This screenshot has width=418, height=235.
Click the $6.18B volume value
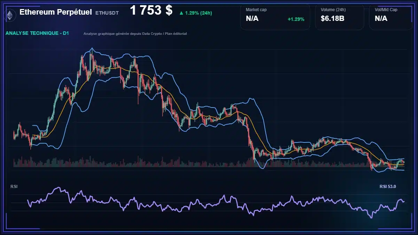tap(333, 18)
